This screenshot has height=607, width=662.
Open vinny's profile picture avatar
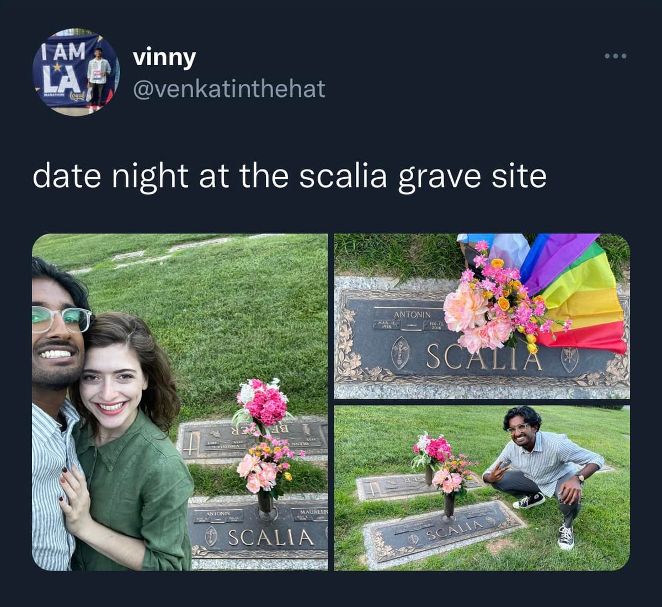(76, 72)
